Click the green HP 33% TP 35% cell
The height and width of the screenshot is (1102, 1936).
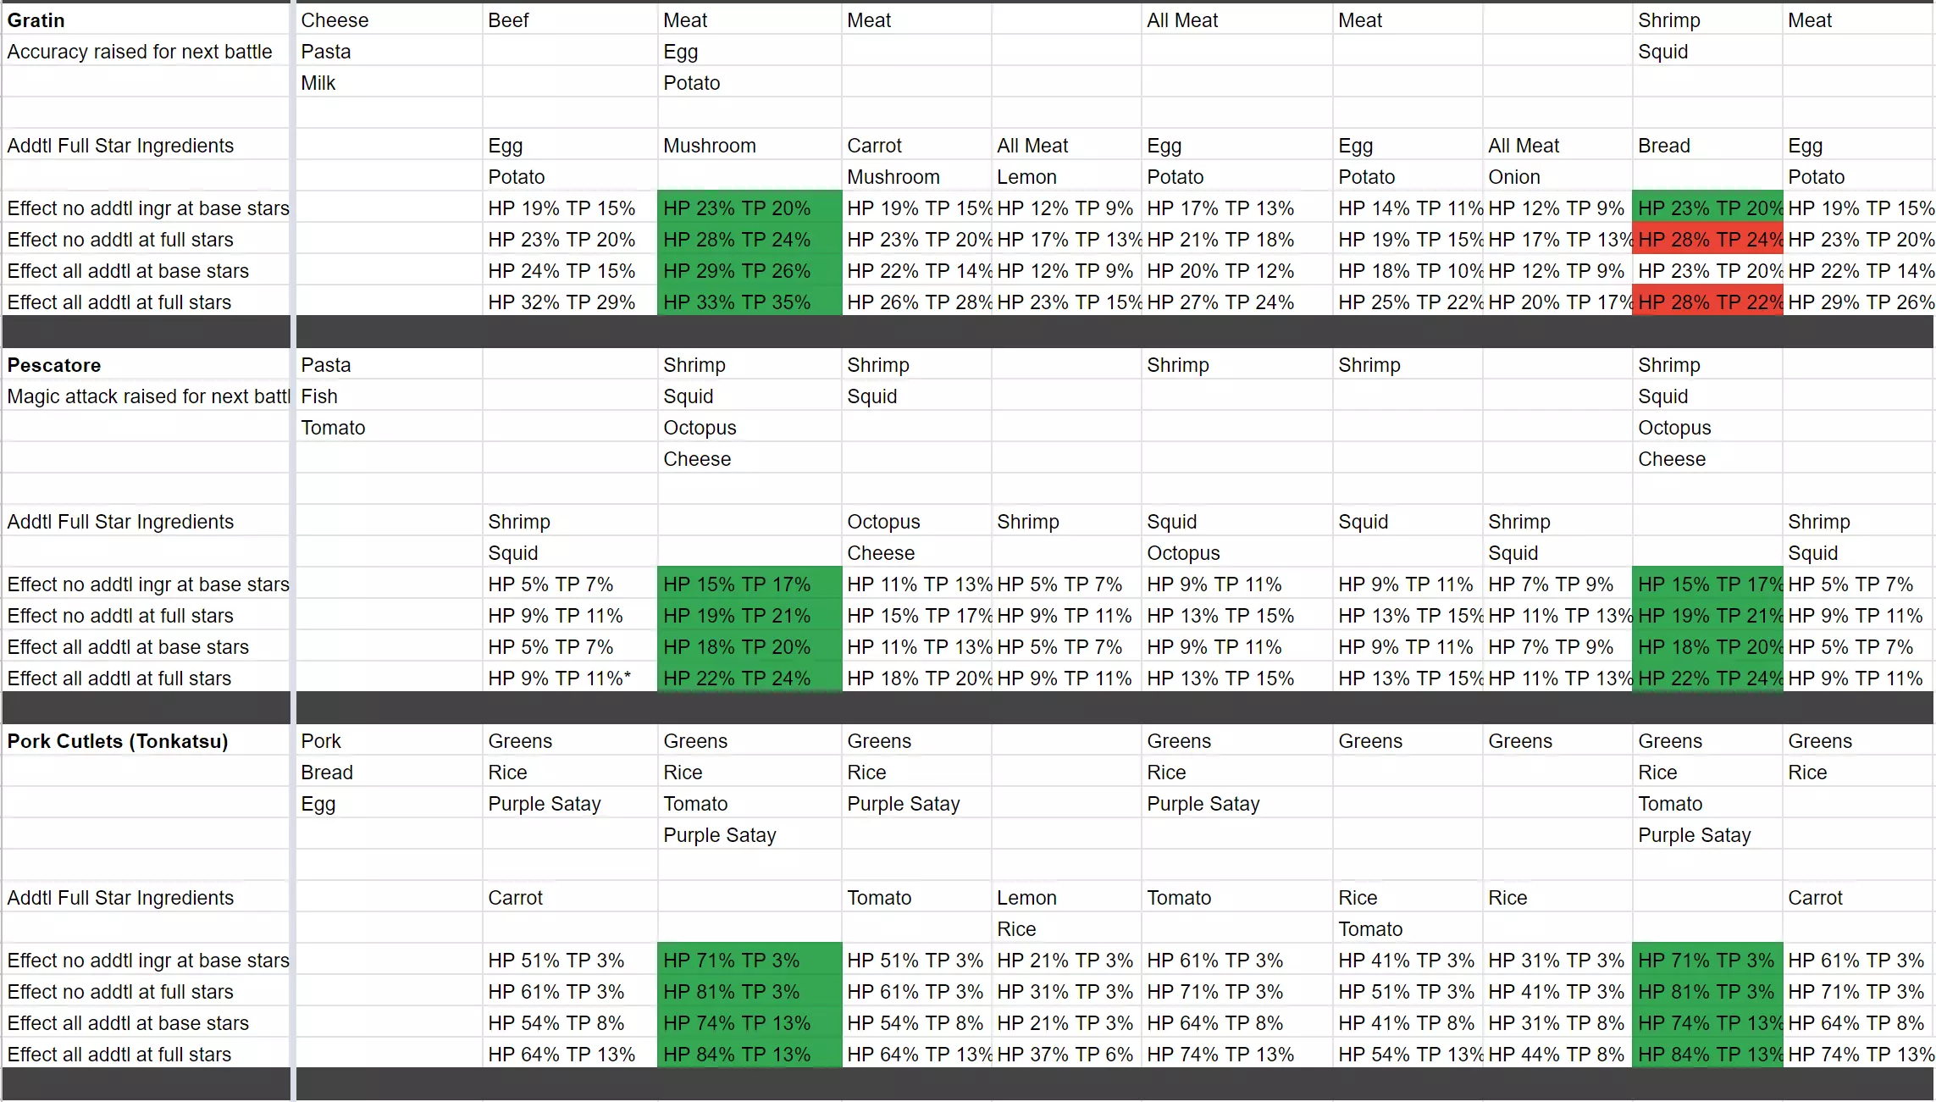(737, 302)
